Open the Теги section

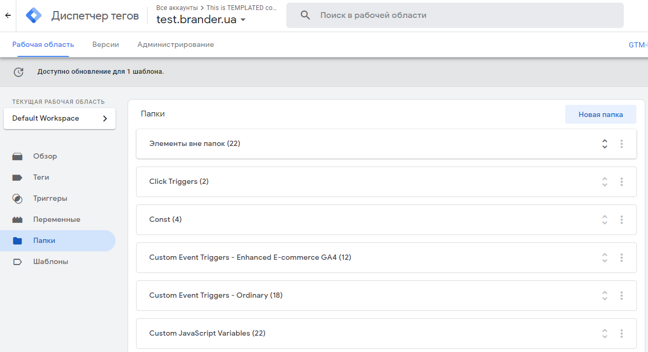41,178
